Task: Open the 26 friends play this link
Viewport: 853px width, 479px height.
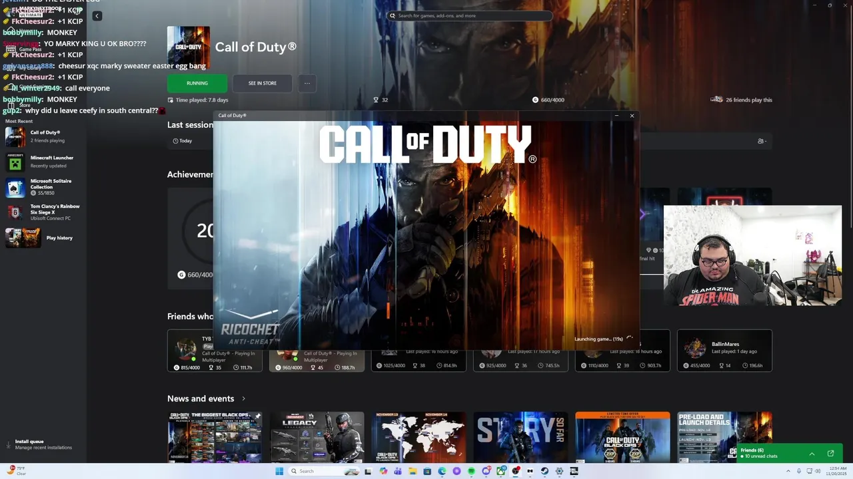Action: click(742, 100)
